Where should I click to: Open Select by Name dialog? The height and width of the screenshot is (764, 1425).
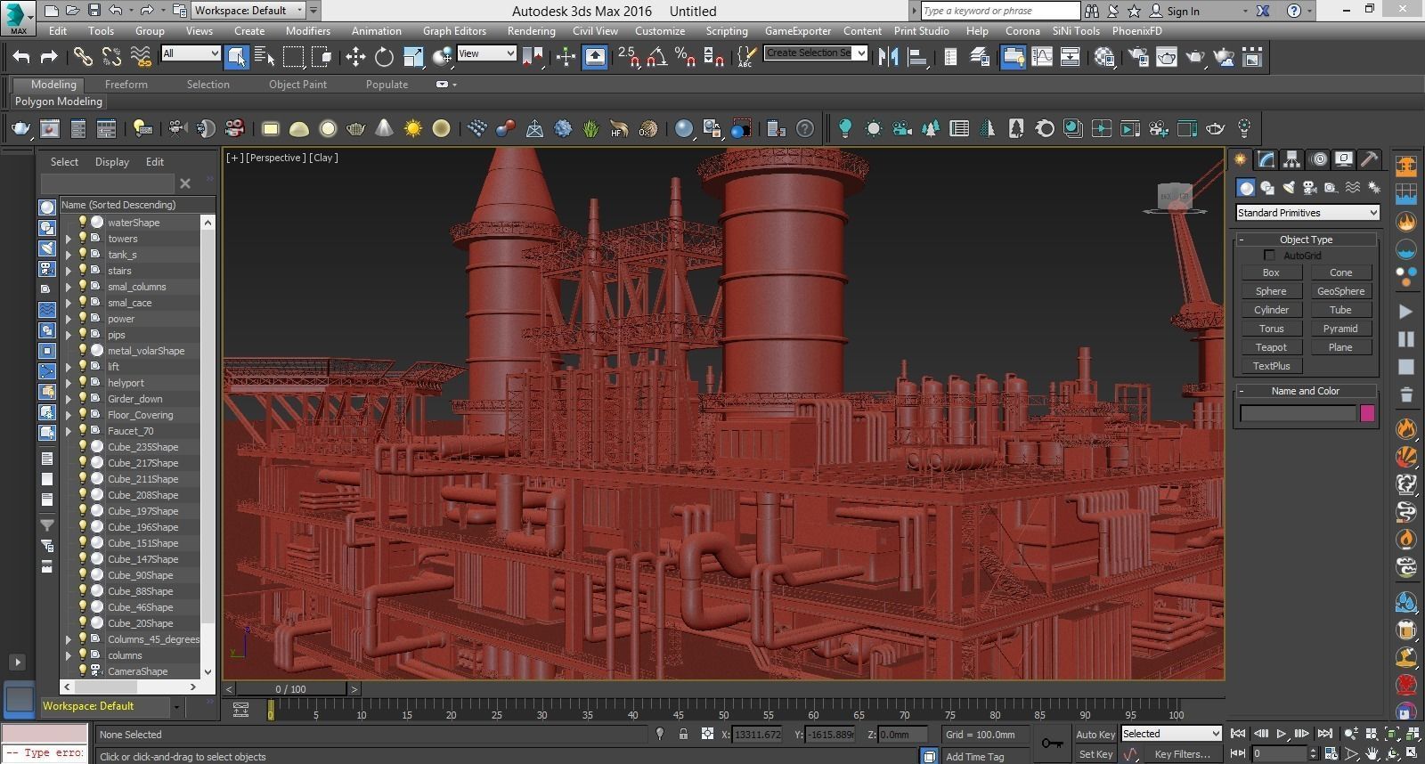pyautogui.click(x=265, y=57)
